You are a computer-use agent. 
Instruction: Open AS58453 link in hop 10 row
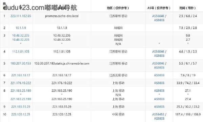click(x=158, y=114)
